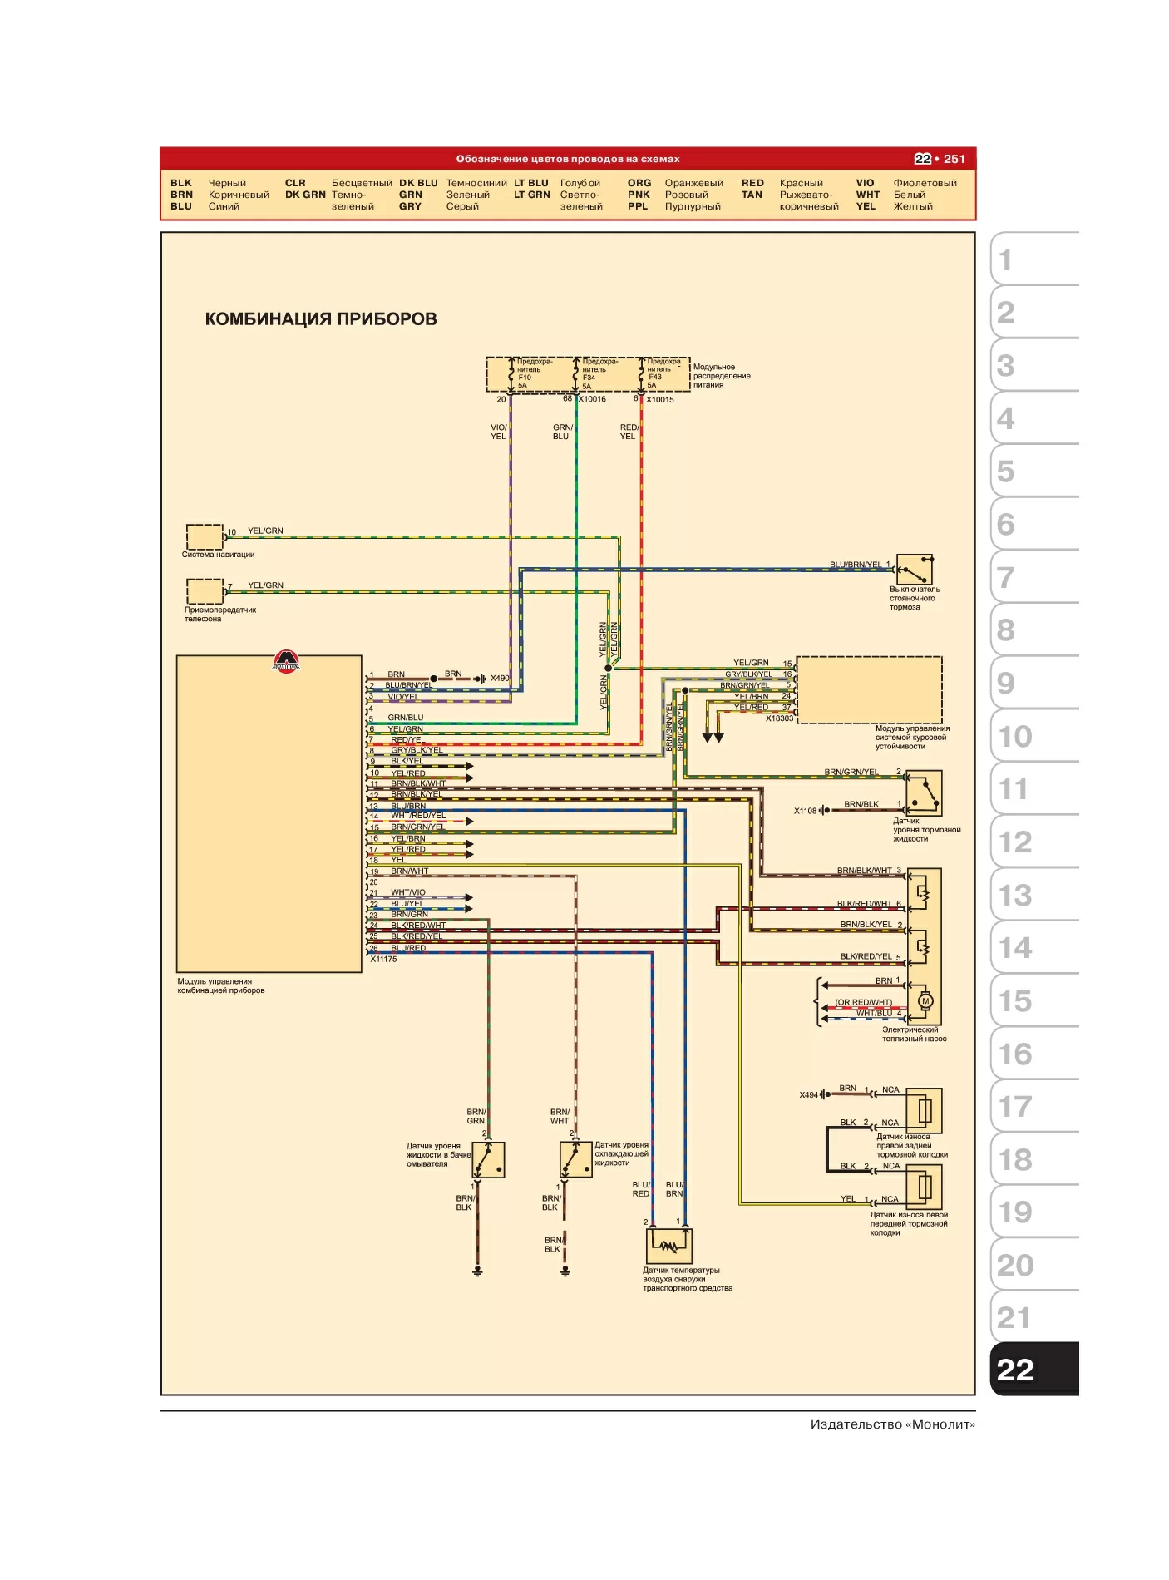Viewport: 1169px width, 1580px height.
Task: Click the electric fuel pump motor symbol
Action: point(925,1001)
